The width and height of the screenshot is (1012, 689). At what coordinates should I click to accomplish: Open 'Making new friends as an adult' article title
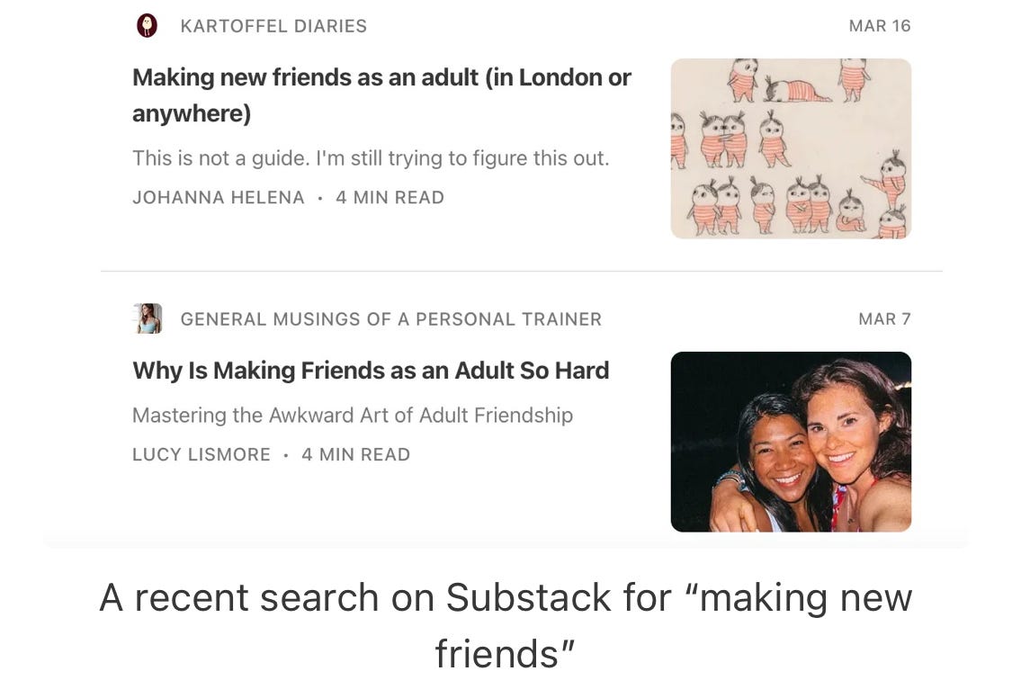tap(382, 94)
